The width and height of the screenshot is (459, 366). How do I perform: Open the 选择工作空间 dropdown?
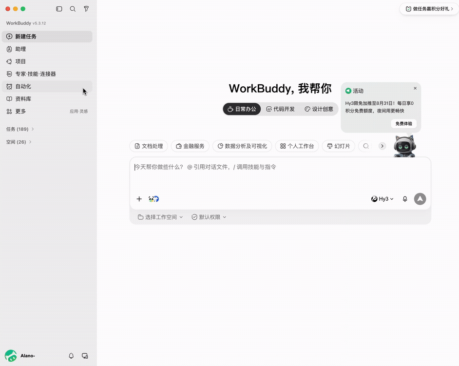click(x=160, y=217)
